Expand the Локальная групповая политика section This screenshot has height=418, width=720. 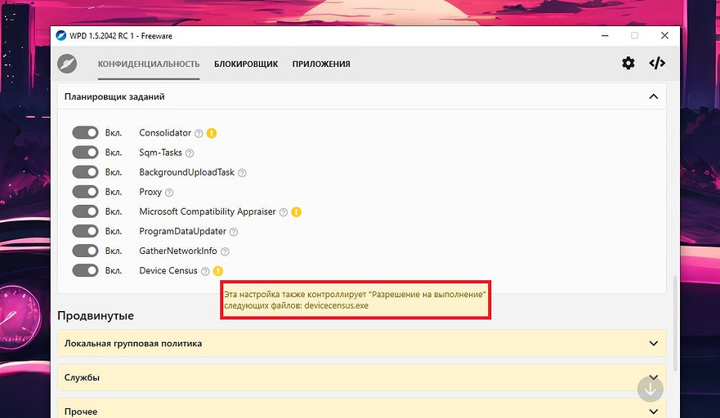653,344
